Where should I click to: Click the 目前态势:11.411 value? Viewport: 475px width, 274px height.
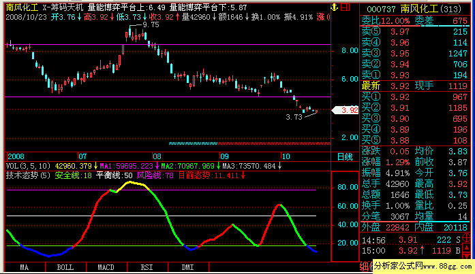(211, 175)
